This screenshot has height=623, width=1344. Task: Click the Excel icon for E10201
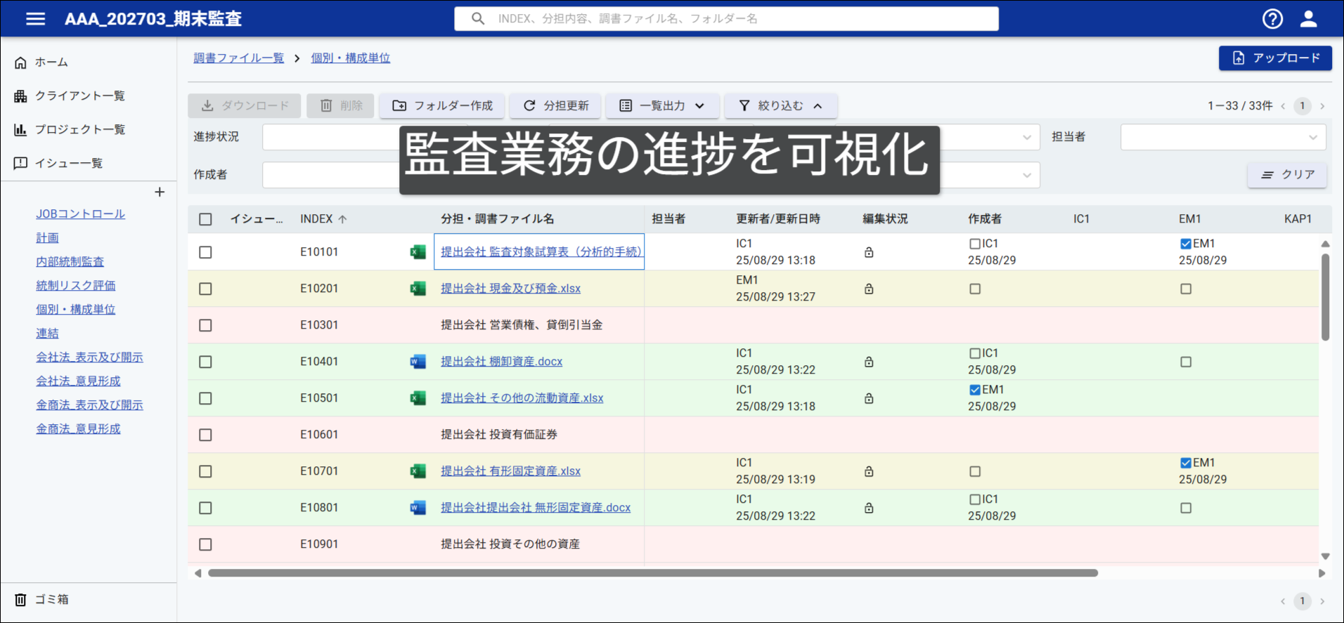pos(418,289)
